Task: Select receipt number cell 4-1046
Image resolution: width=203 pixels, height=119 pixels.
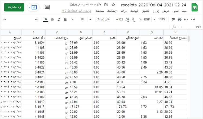Action: 34,112
